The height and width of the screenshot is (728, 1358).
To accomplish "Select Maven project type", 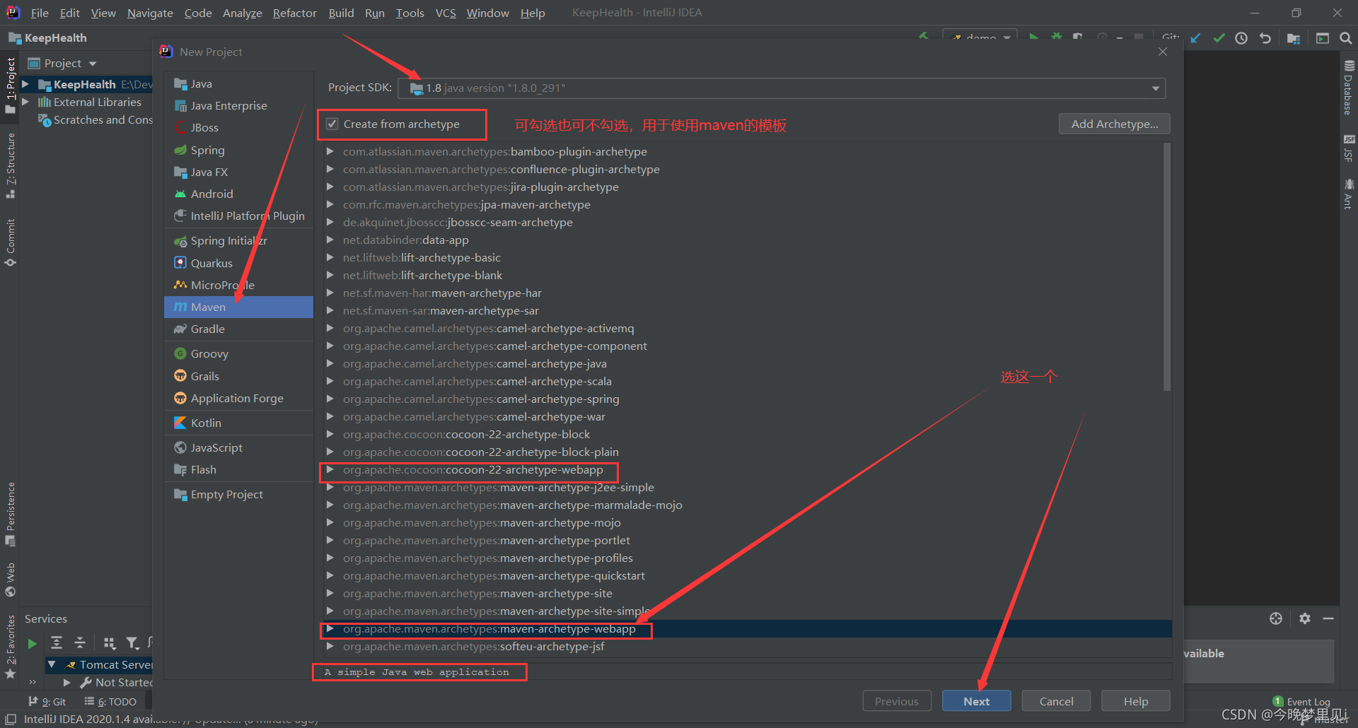I will click(x=239, y=307).
